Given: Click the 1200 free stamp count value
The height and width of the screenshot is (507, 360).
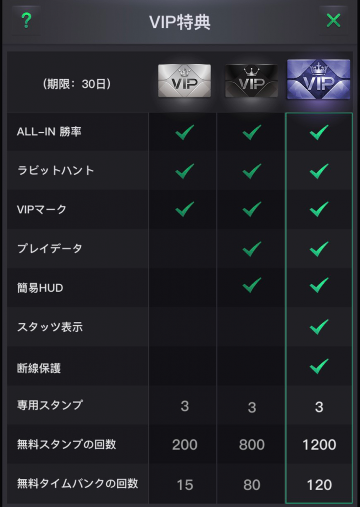Looking at the screenshot, I should pyautogui.click(x=319, y=445).
